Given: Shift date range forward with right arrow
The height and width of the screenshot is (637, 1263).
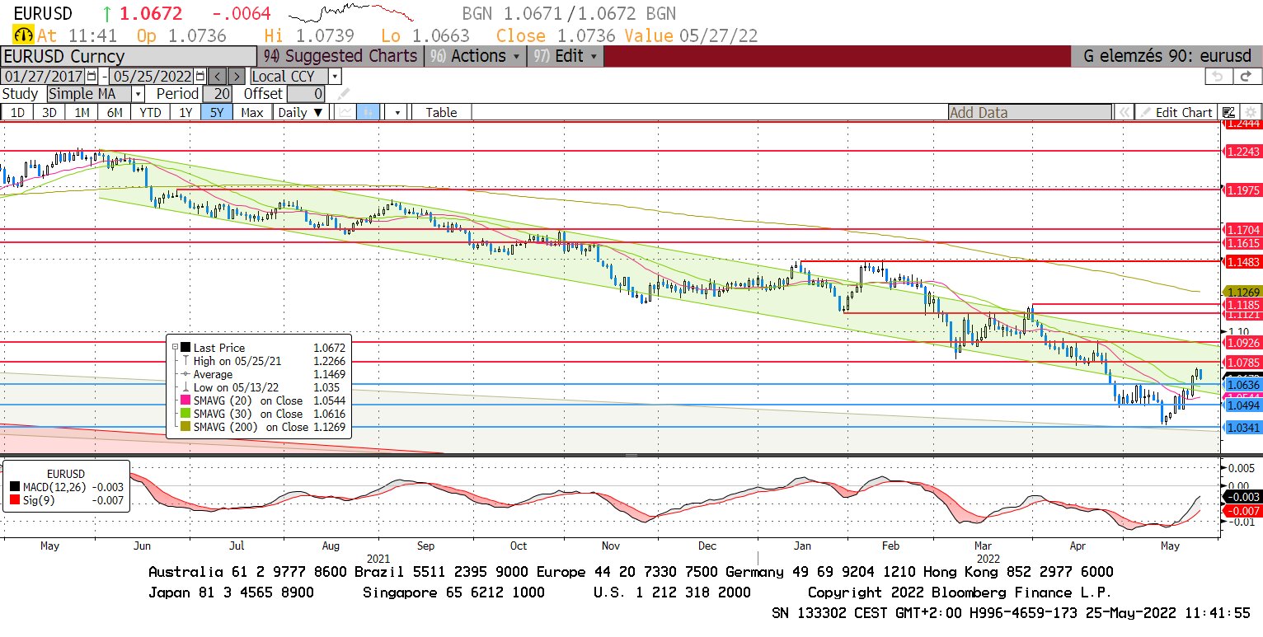Looking at the screenshot, I should click(236, 76).
